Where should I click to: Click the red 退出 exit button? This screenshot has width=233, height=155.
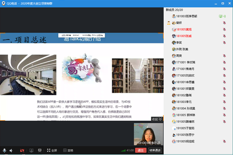(141, 150)
